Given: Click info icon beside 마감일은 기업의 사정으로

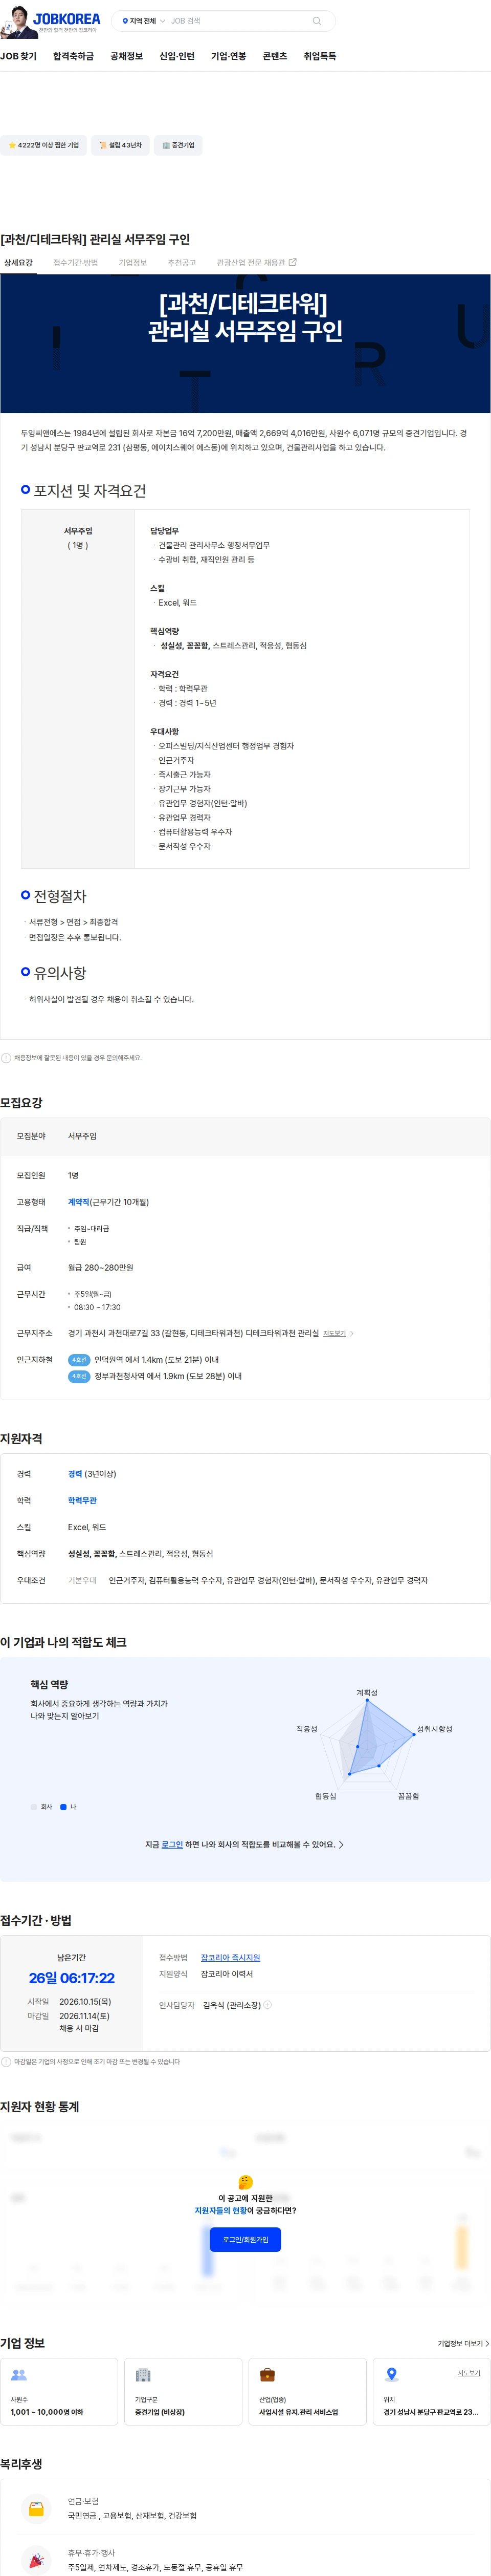Looking at the screenshot, I should click(x=6, y=2061).
